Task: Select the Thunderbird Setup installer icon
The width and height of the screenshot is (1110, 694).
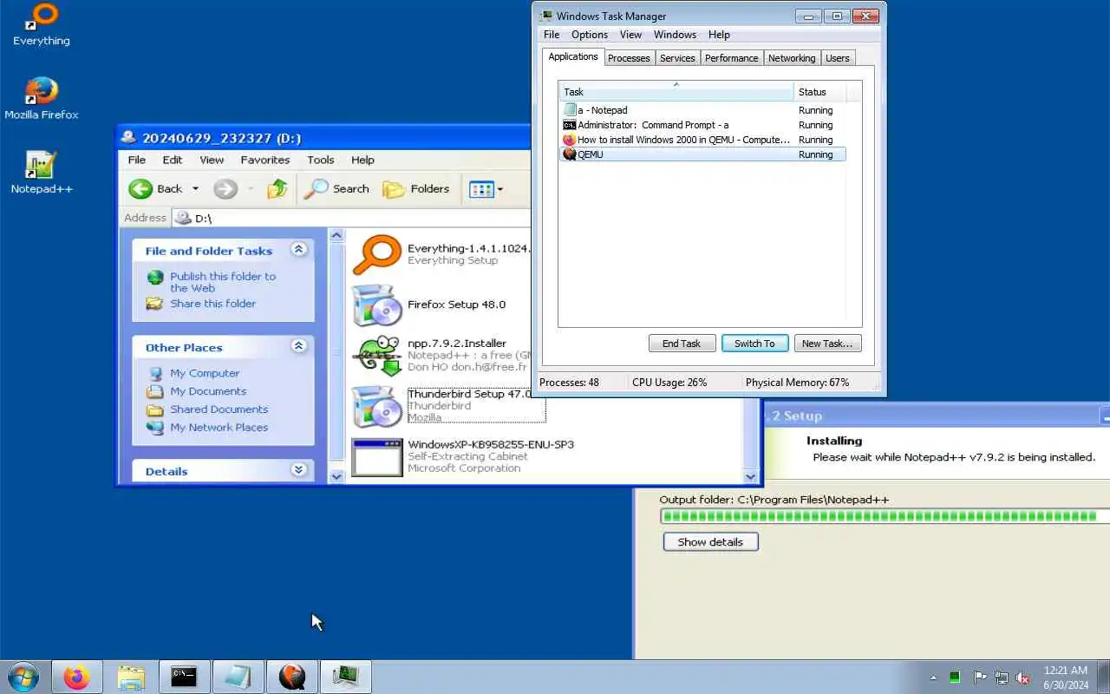Action: point(376,406)
